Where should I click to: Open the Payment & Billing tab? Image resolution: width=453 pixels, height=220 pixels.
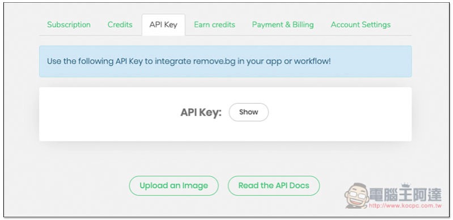point(283,25)
